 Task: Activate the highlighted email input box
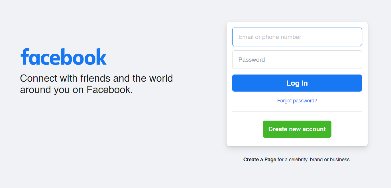(x=297, y=37)
